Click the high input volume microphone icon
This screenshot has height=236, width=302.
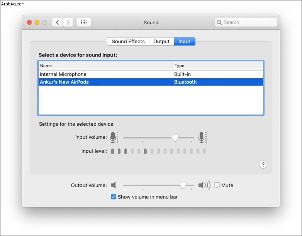point(202,137)
